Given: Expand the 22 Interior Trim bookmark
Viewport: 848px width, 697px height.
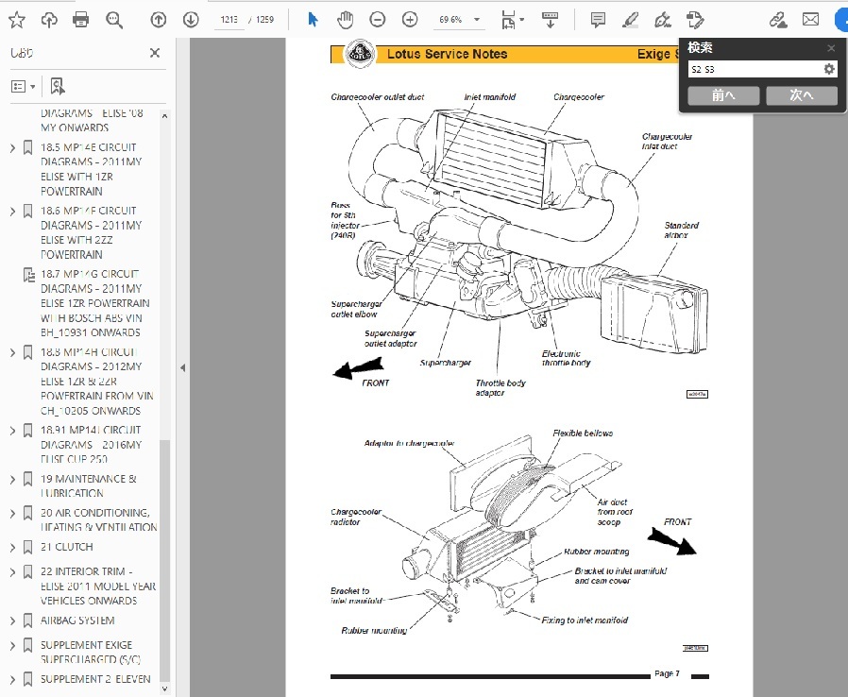Looking at the screenshot, I should click(x=13, y=571).
